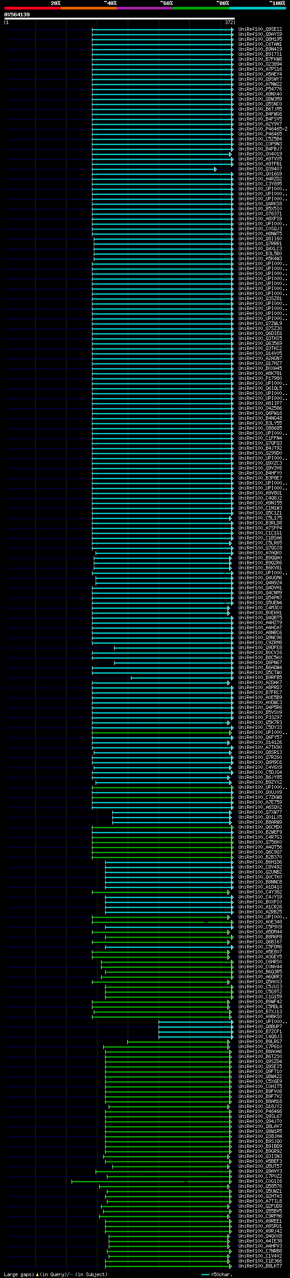The width and height of the screenshot is (290, 1278).
Task: Select the UniRef100_A7TK90 label
Action: 260,748
